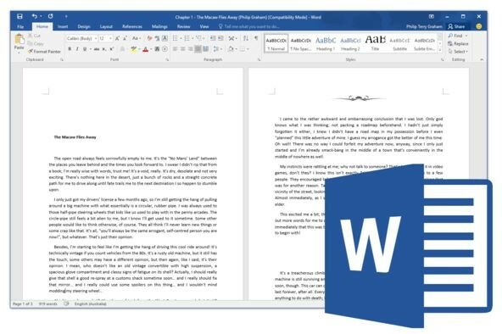Clear all formatting from the selection
Viewport: 502px width, 334px height.
pyautogui.click(x=149, y=38)
